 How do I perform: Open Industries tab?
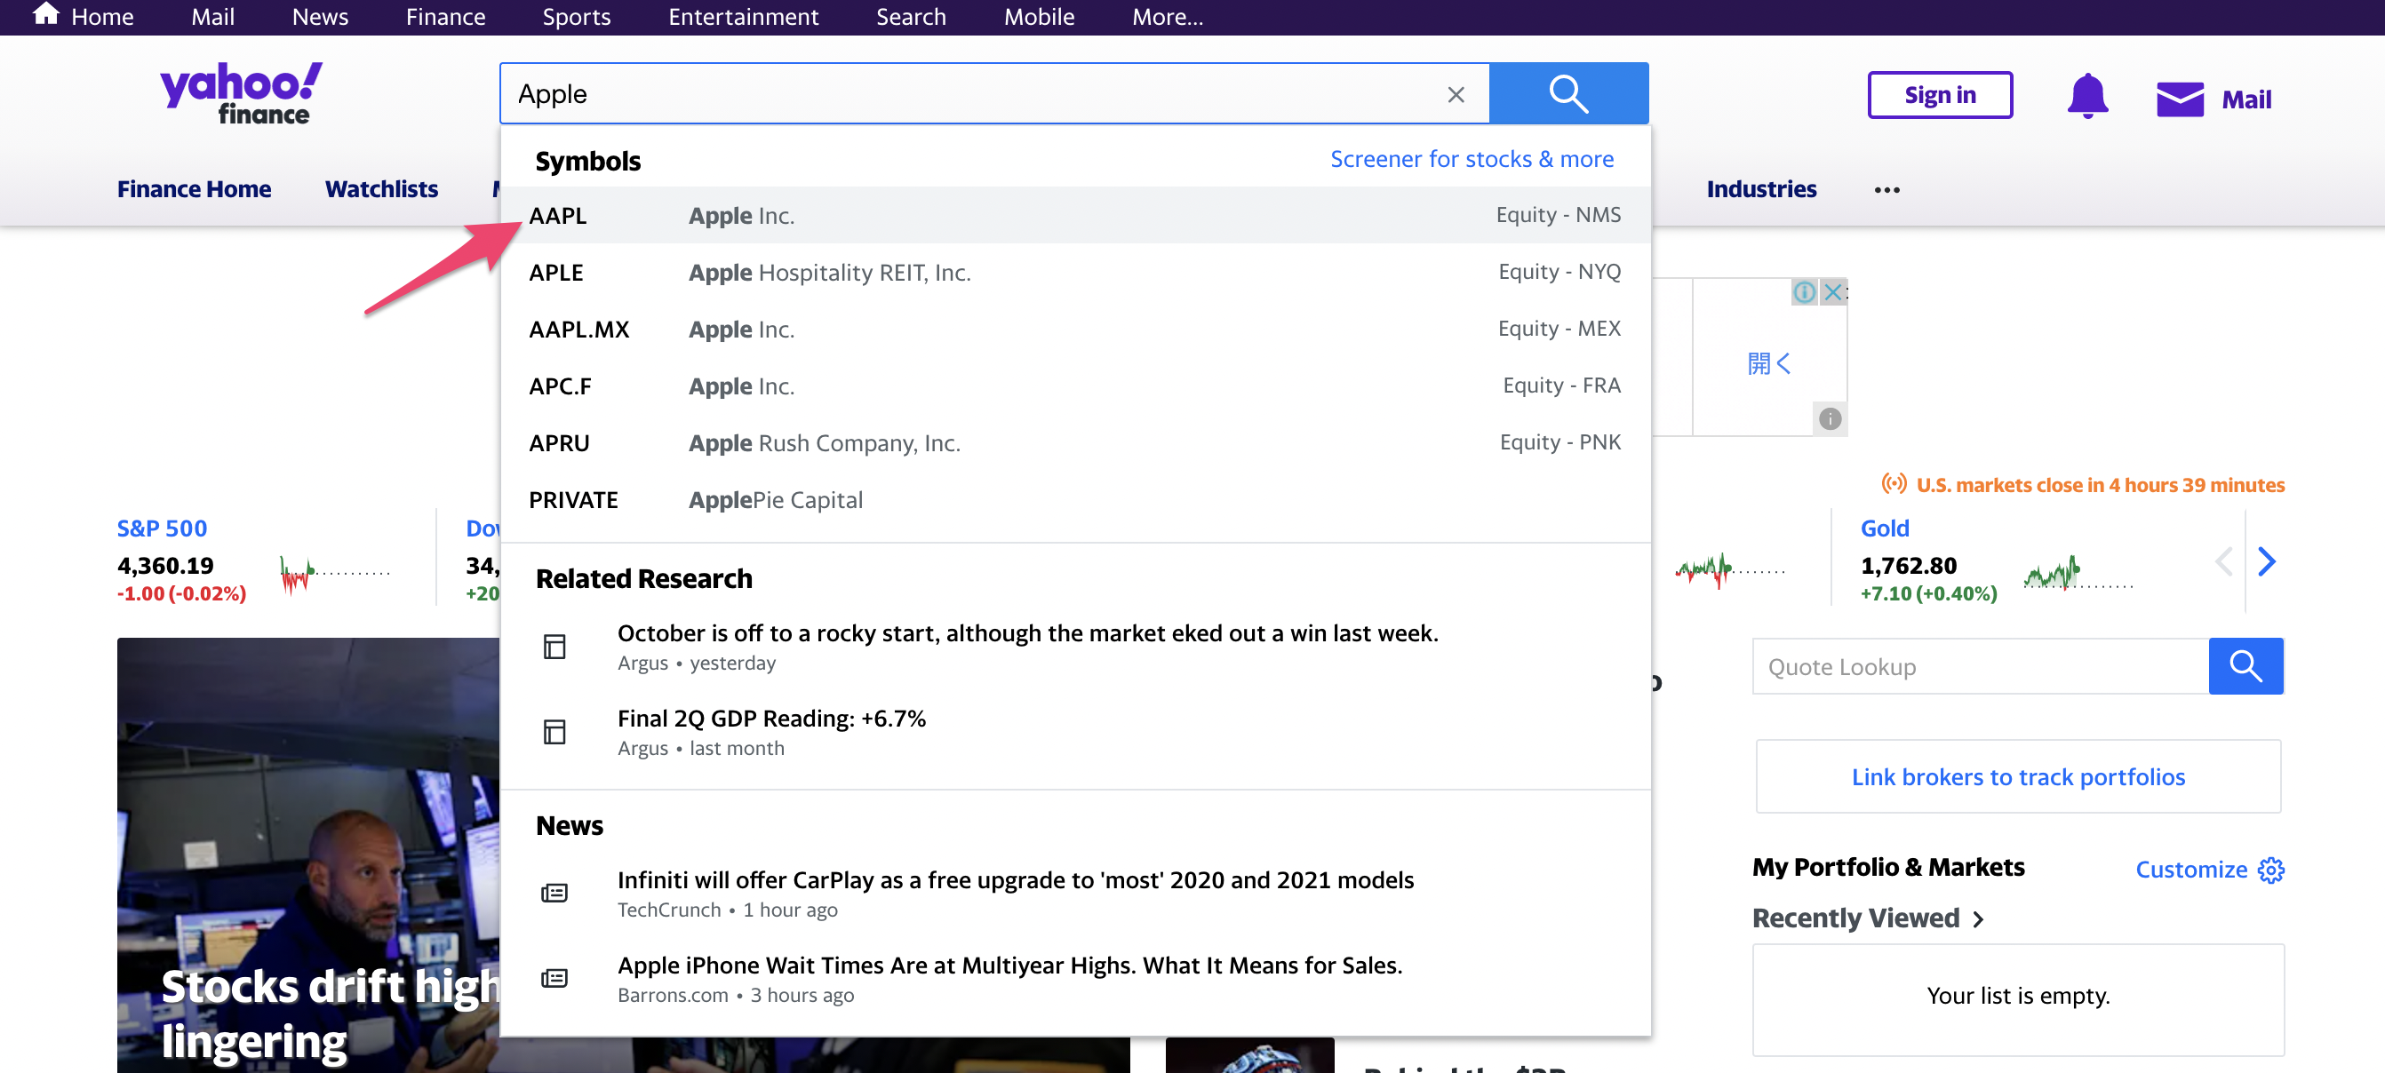coord(1761,189)
